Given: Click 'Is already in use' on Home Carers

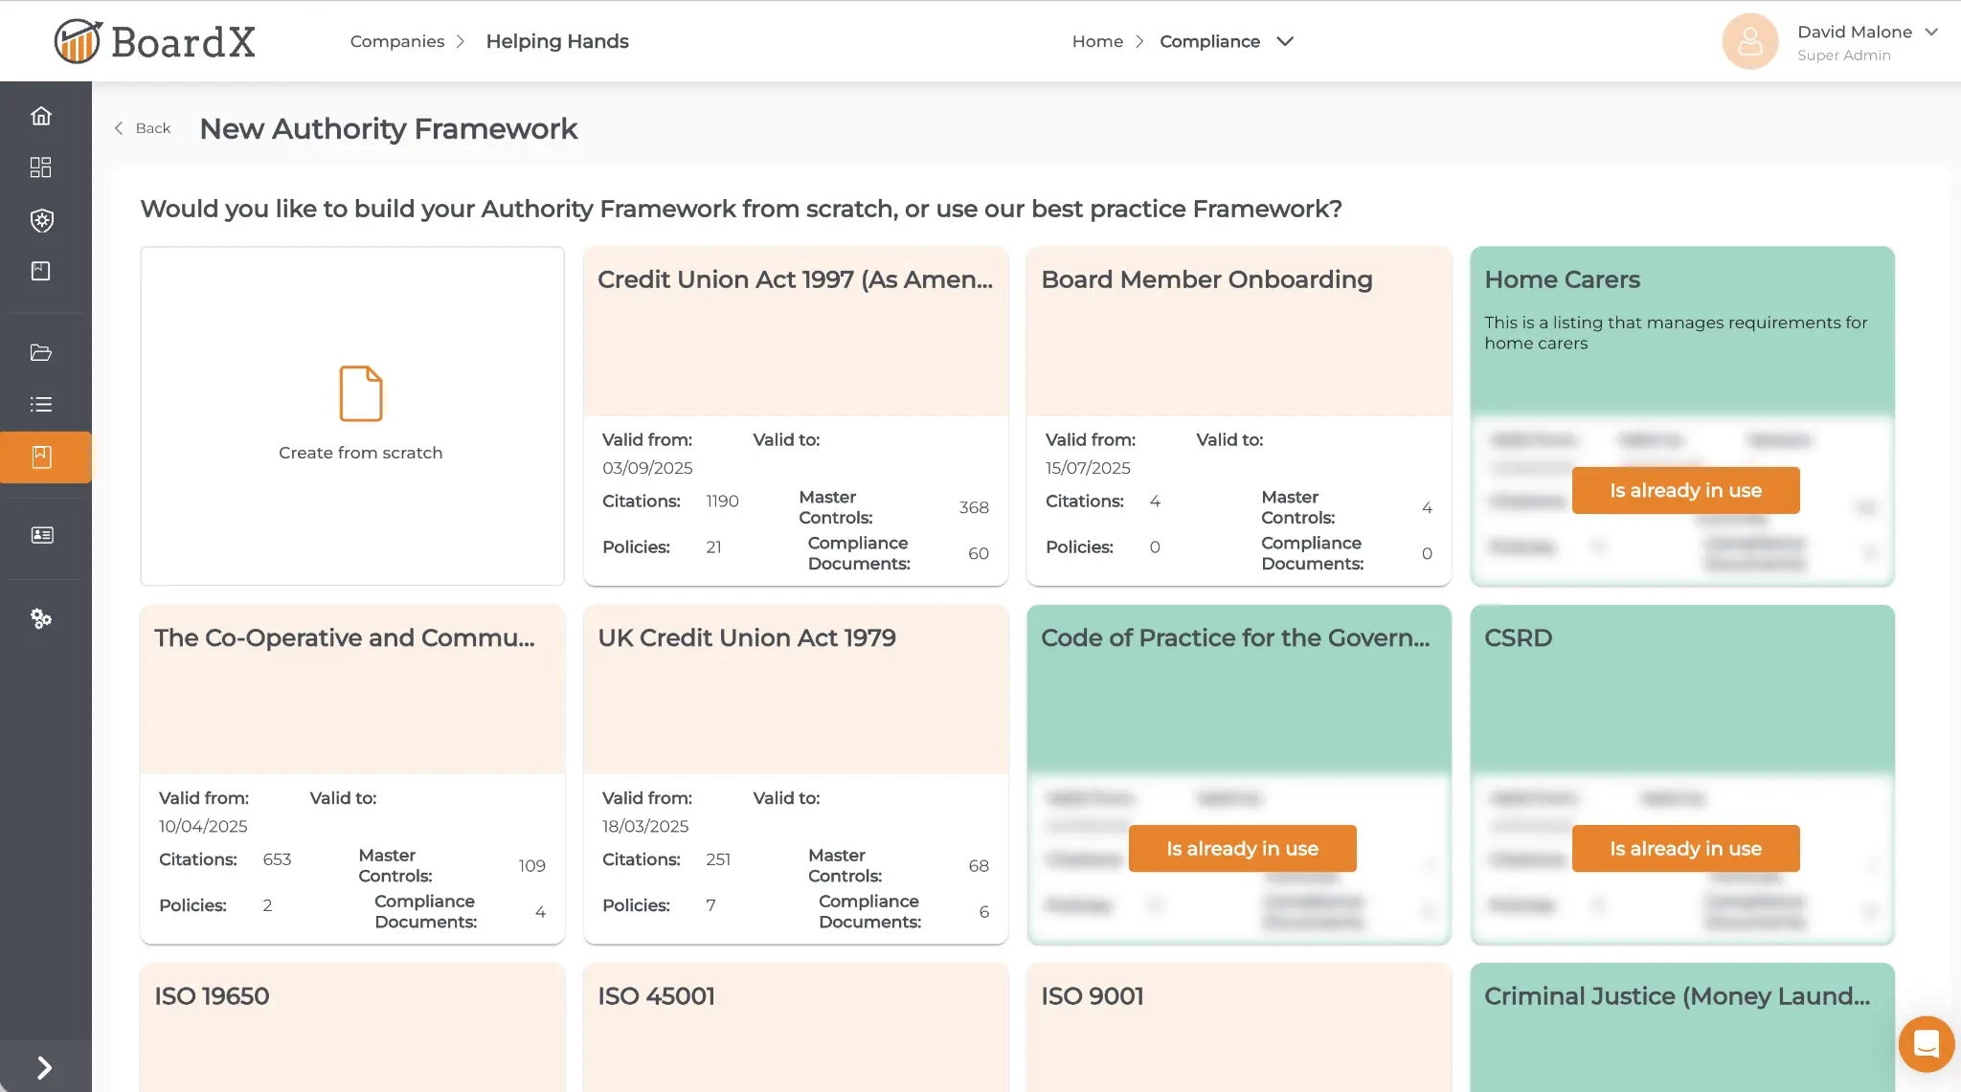Looking at the screenshot, I should coord(1685,490).
